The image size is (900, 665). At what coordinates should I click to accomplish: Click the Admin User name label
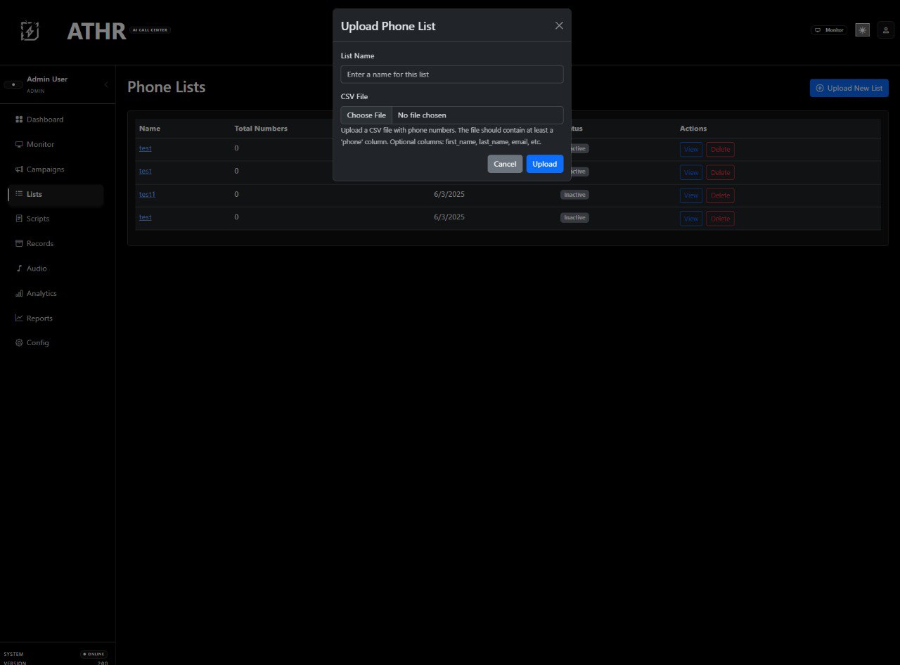(47, 79)
